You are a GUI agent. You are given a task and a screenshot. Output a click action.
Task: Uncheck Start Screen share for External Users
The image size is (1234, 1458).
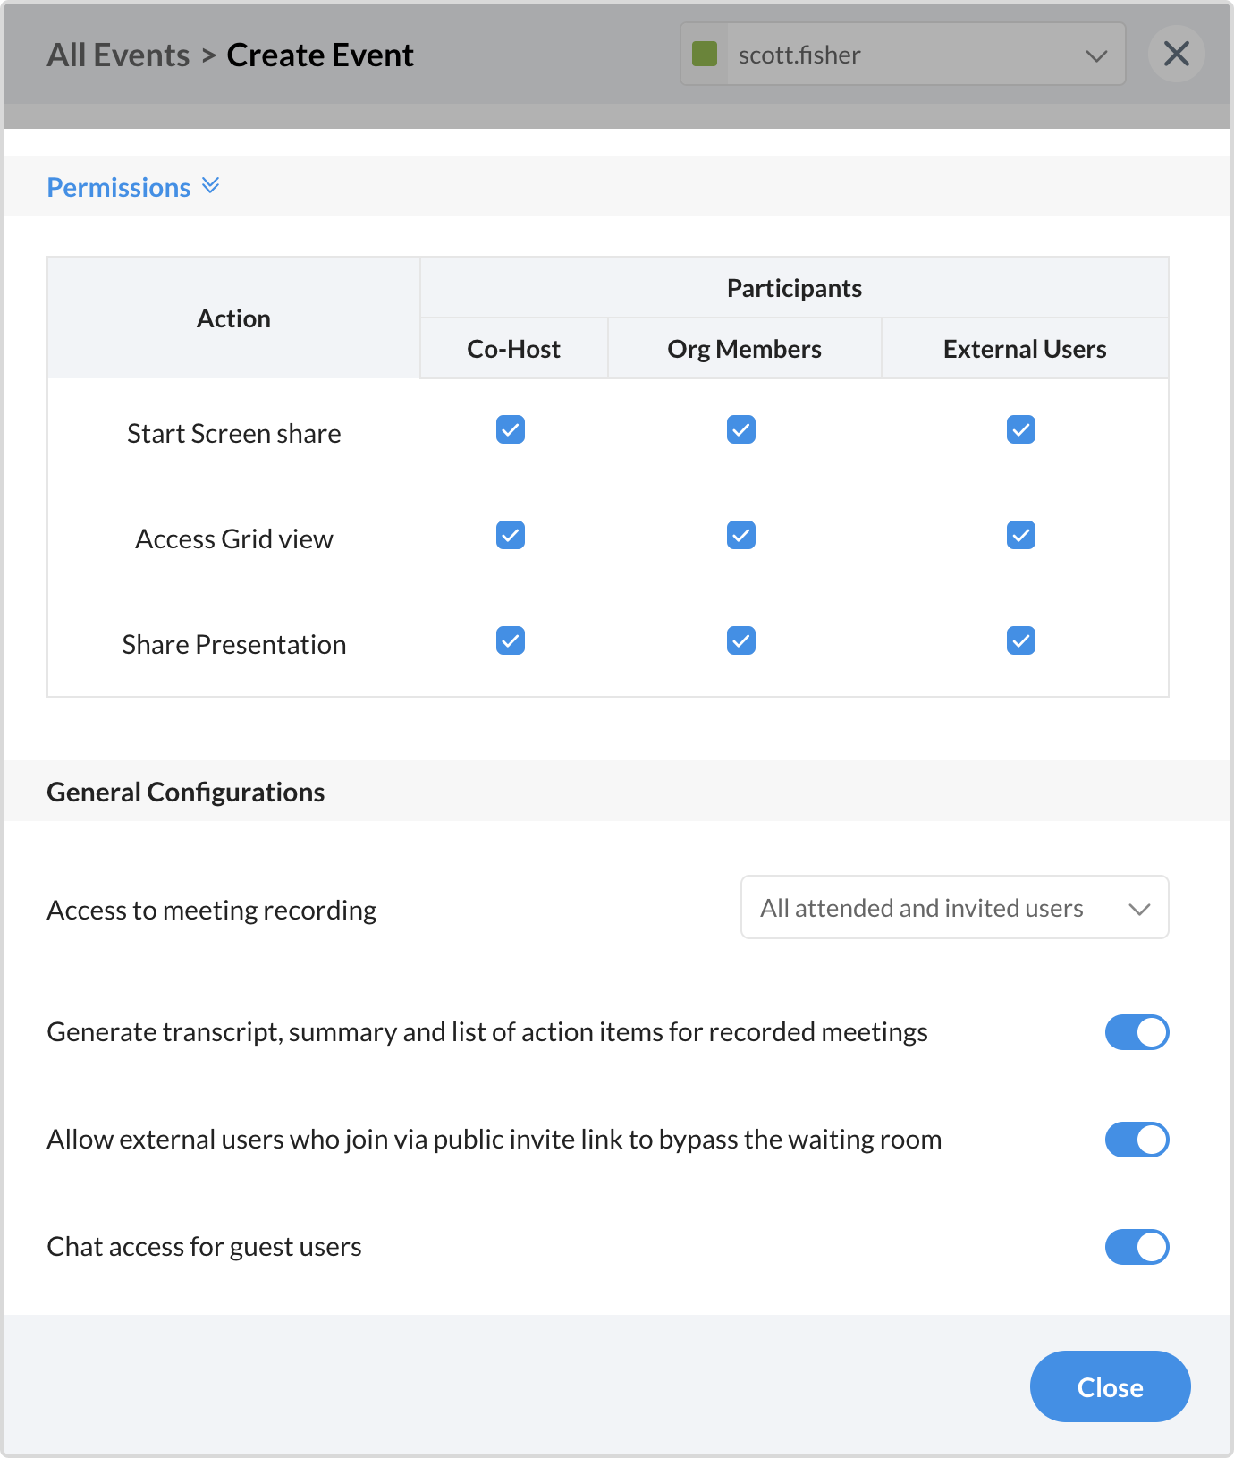pyautogui.click(x=1021, y=430)
